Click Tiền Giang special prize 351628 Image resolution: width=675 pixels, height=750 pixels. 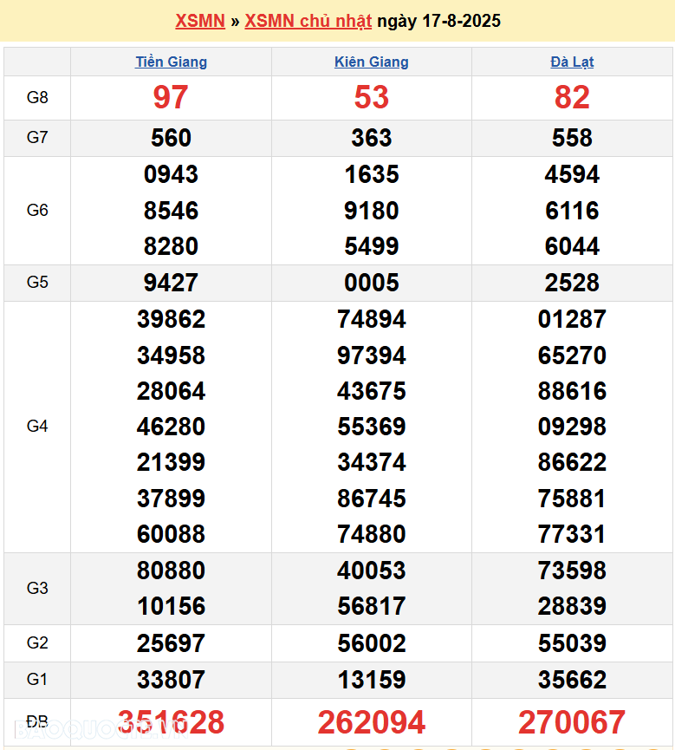[171, 721]
